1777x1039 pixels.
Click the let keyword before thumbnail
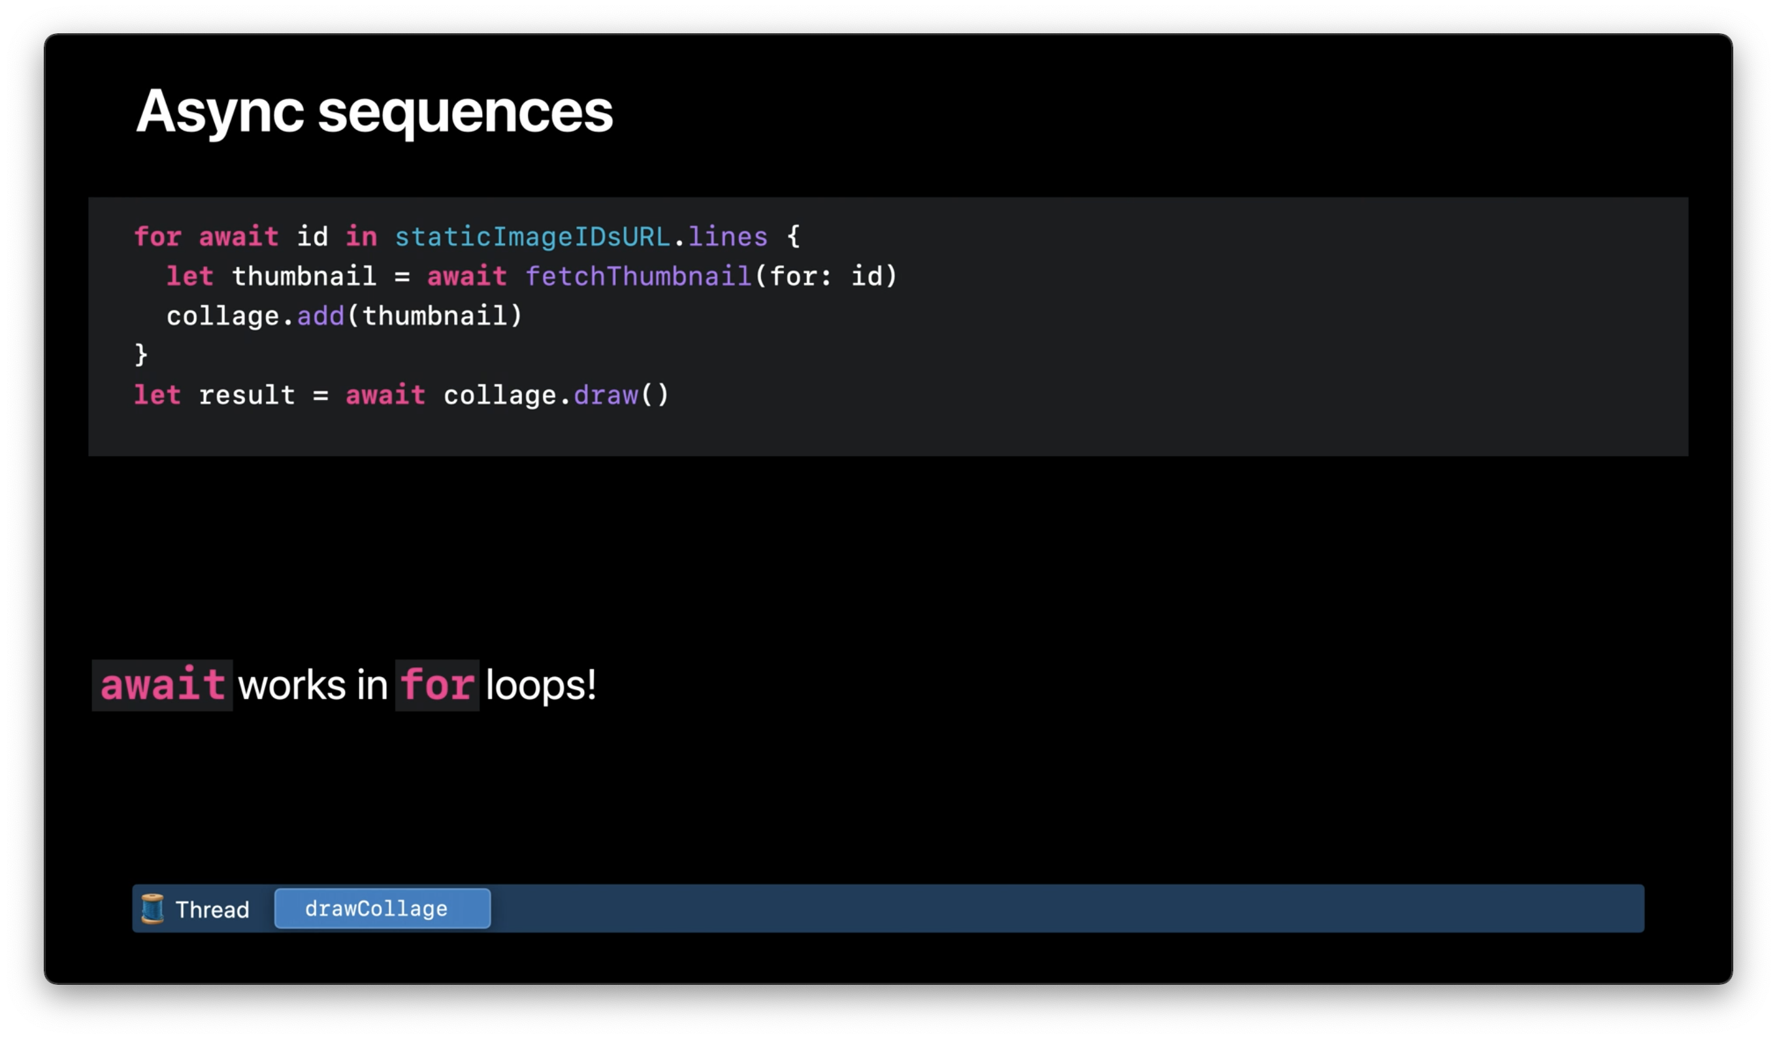tap(189, 276)
